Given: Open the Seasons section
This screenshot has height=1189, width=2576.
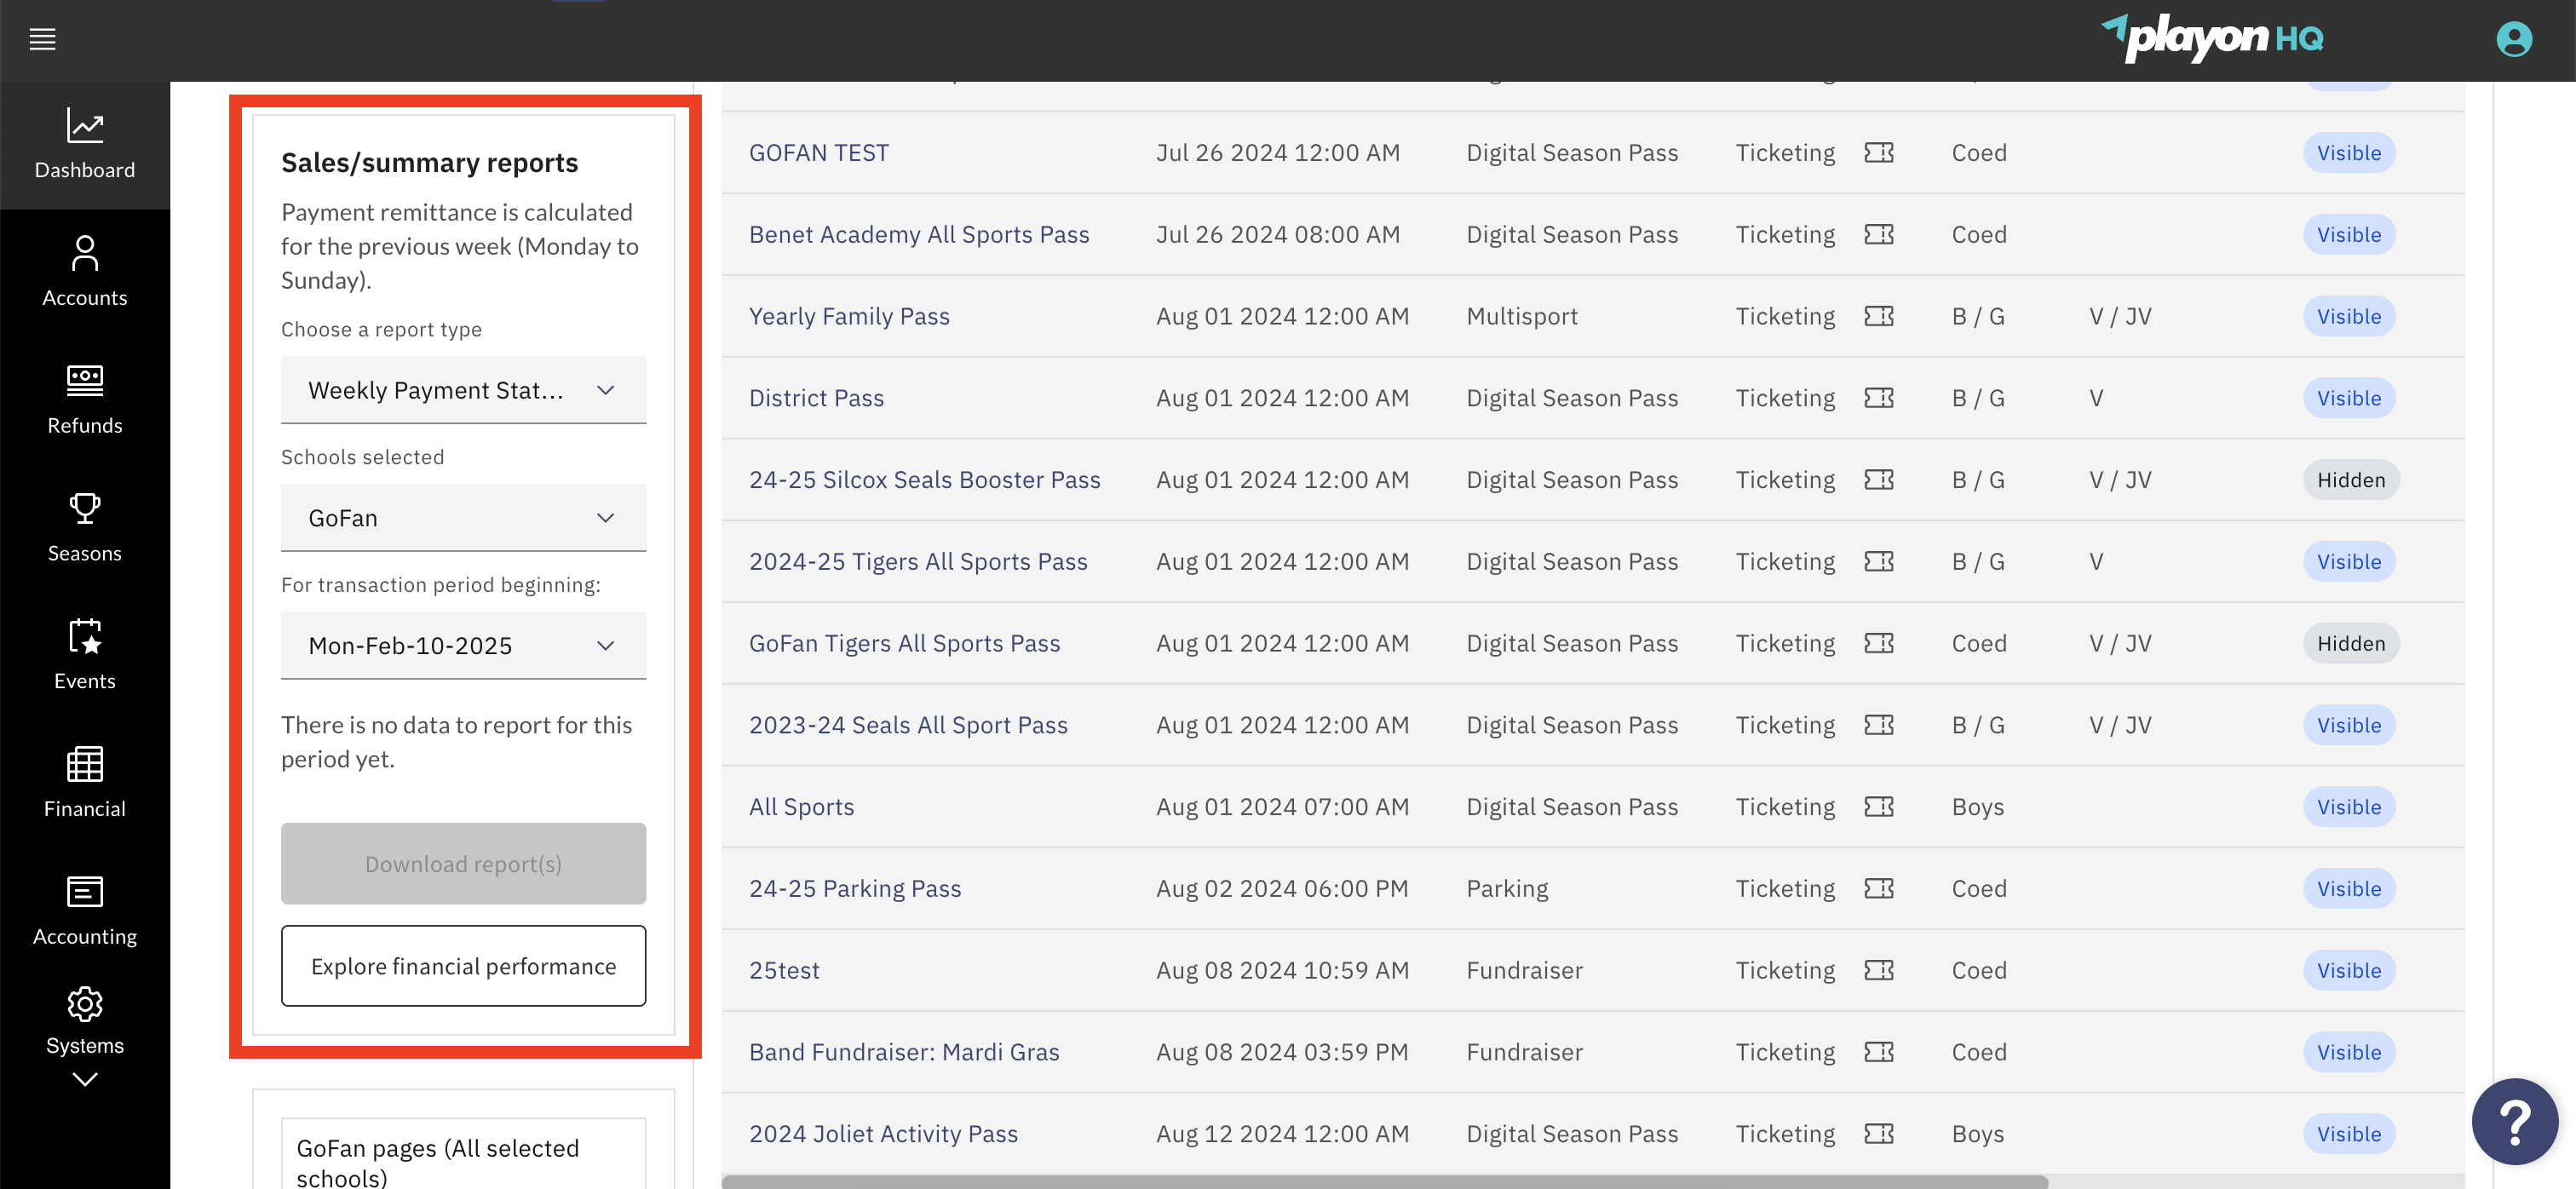Looking at the screenshot, I should (85, 527).
